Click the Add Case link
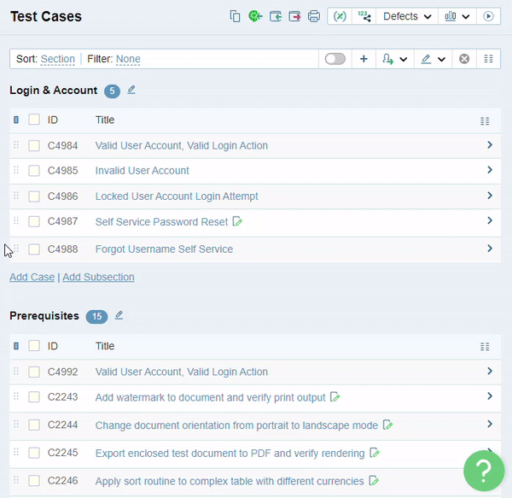The image size is (512, 498). tap(32, 277)
